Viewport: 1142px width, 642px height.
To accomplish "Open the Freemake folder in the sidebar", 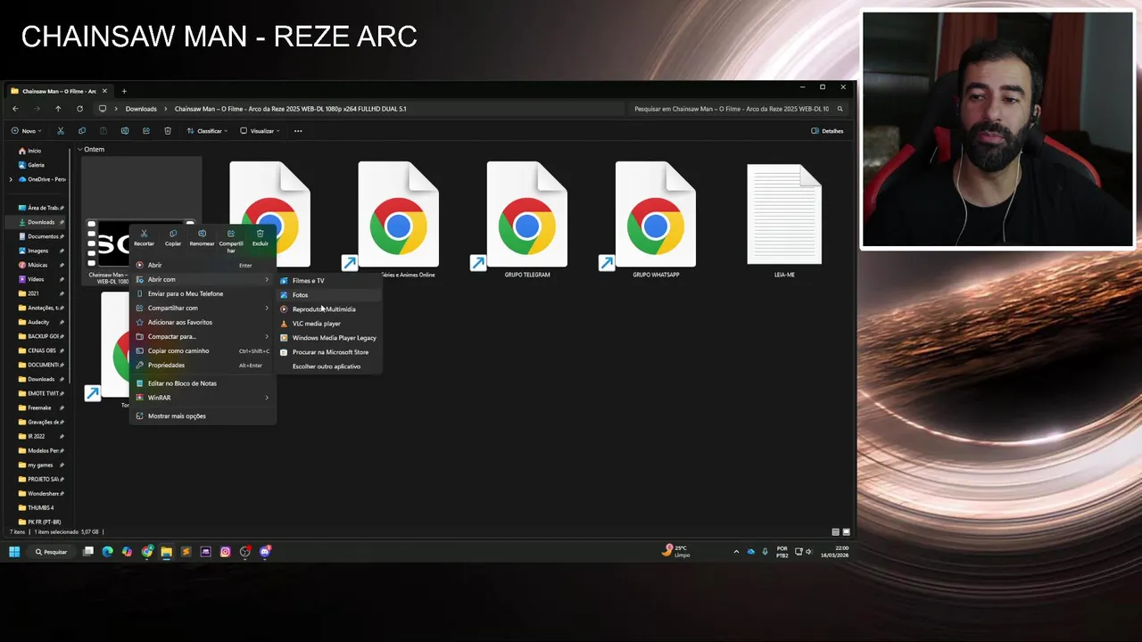I will 39,407.
